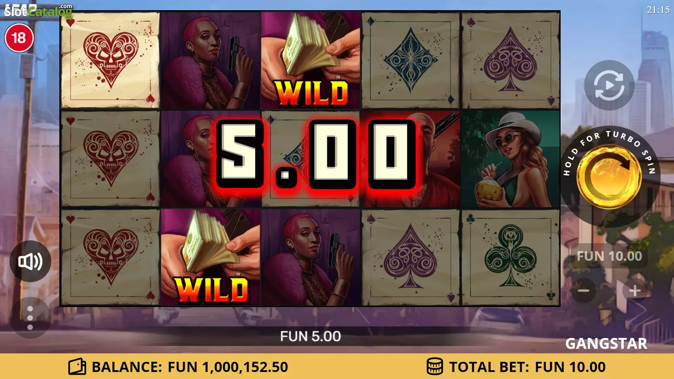Viewport: 674px width, 379px height.
Task: Select the top-row WILD cash symbol
Action: 311,60
